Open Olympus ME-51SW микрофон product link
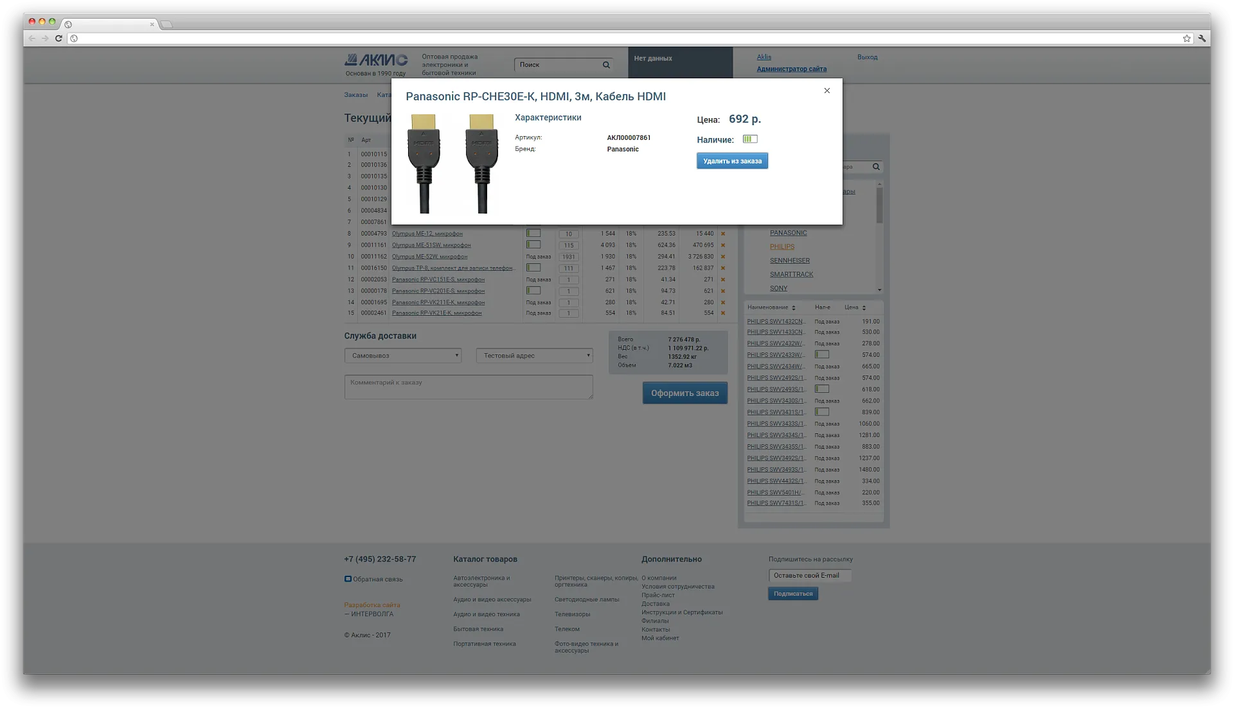The image size is (1234, 708). point(431,245)
